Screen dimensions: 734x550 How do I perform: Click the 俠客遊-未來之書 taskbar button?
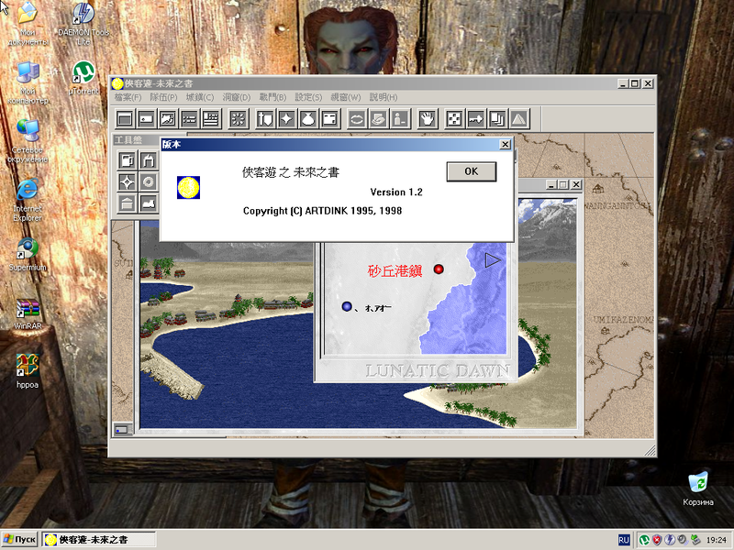point(99,540)
